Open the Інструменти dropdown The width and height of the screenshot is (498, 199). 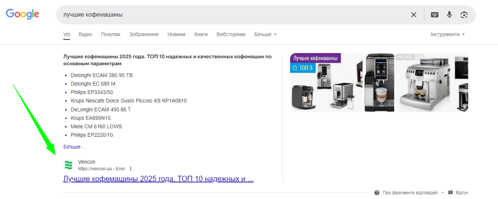pyautogui.click(x=447, y=35)
